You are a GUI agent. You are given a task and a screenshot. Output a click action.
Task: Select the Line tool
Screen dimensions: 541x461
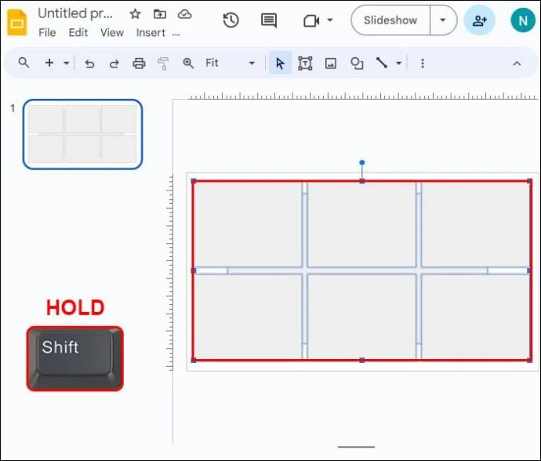[382, 63]
